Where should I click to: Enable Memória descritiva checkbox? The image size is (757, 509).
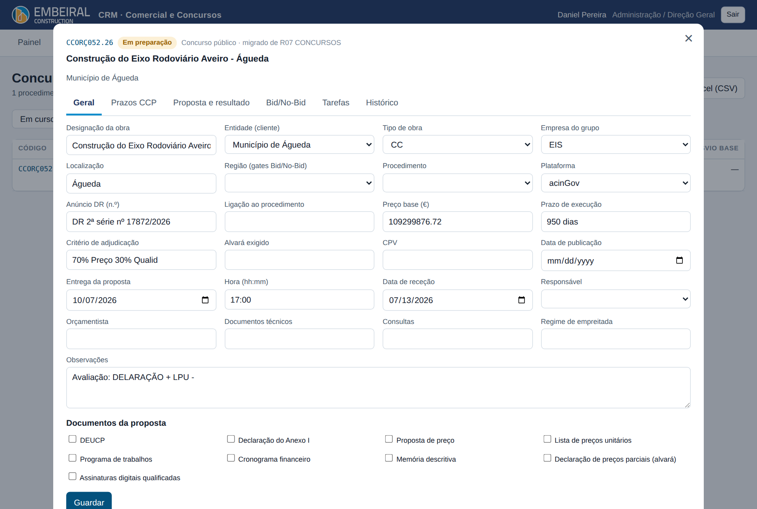pyautogui.click(x=389, y=458)
